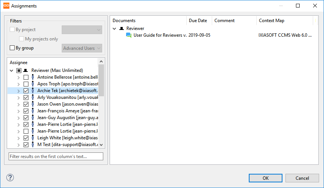
Task: Click the Reviewer hat icon in Documents panel
Action: point(122,28)
